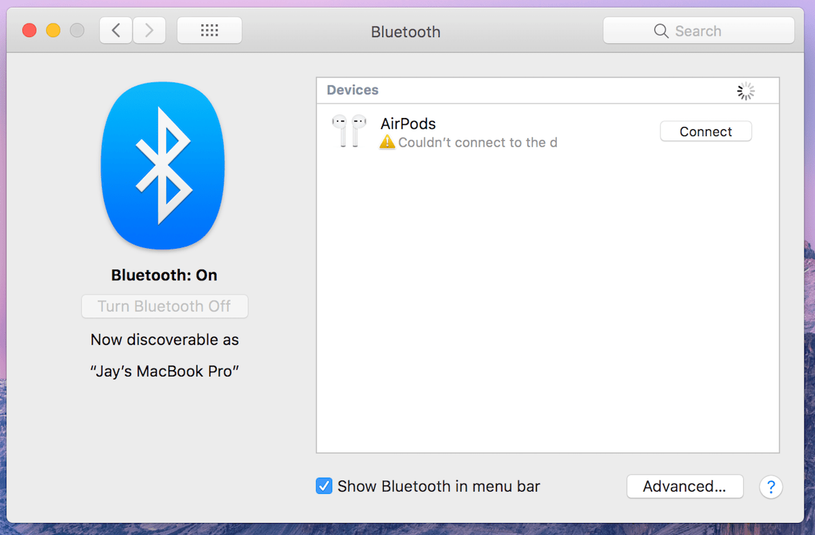Go back with the left chevron button

[x=116, y=31]
